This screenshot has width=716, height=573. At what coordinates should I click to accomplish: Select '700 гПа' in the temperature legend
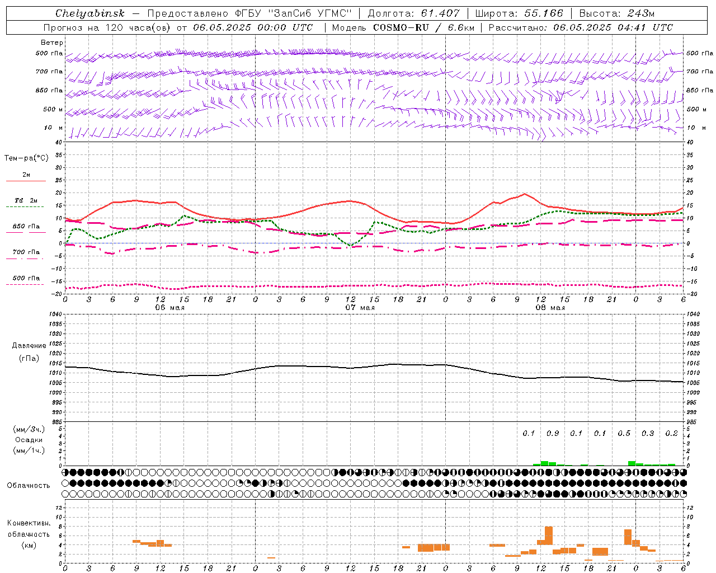26,252
